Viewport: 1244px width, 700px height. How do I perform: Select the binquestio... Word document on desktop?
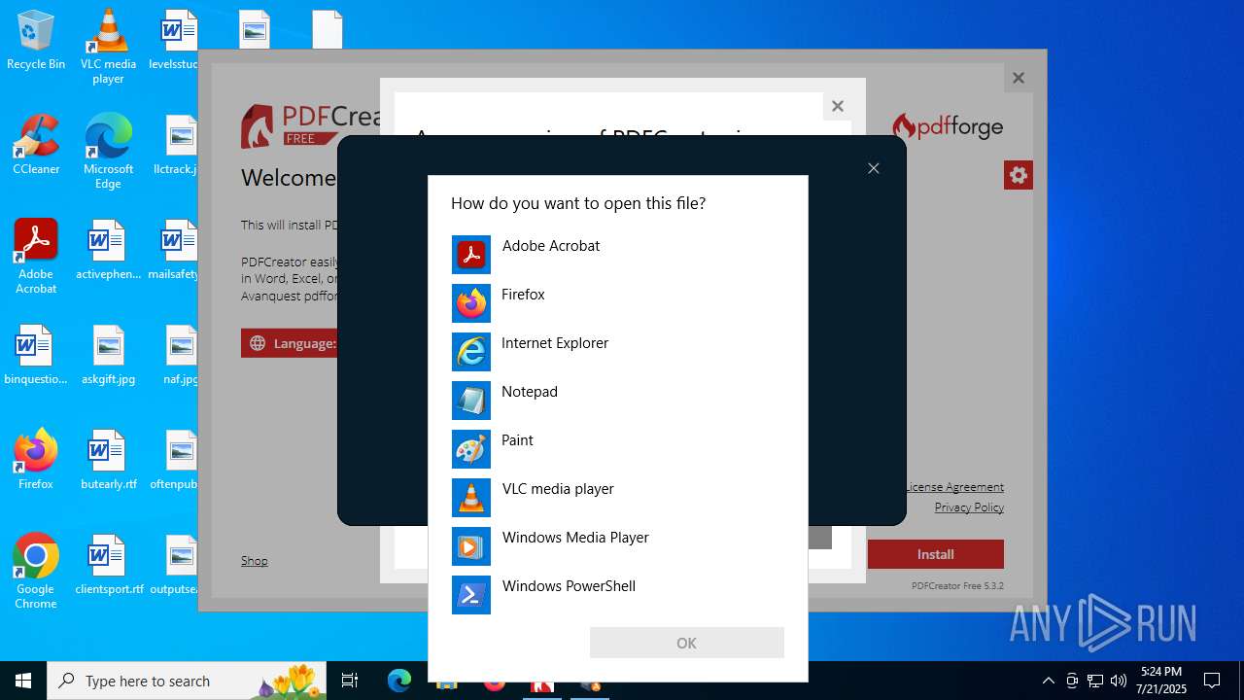(x=36, y=355)
